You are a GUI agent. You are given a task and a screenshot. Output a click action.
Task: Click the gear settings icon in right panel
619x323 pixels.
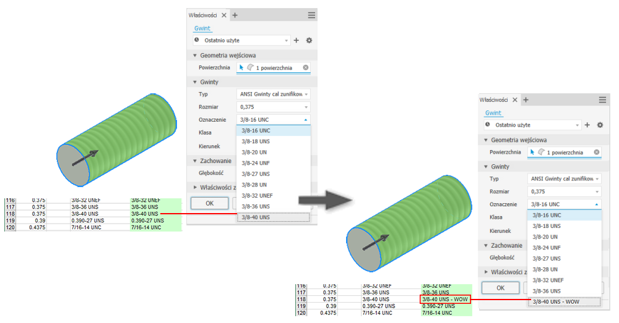pyautogui.click(x=600, y=125)
